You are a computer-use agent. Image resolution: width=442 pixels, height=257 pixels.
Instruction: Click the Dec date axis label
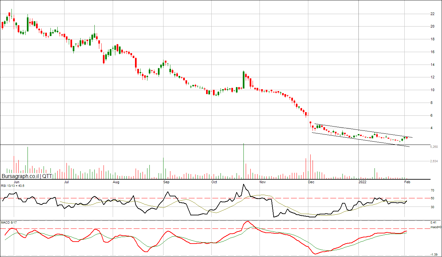click(x=311, y=182)
